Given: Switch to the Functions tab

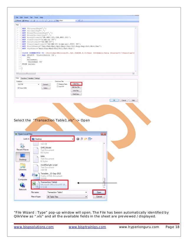Looking at the screenshot, I should click(24, 78).
